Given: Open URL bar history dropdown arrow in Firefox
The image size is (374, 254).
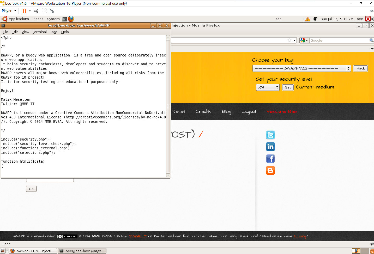Looking at the screenshot, I should [294, 40].
